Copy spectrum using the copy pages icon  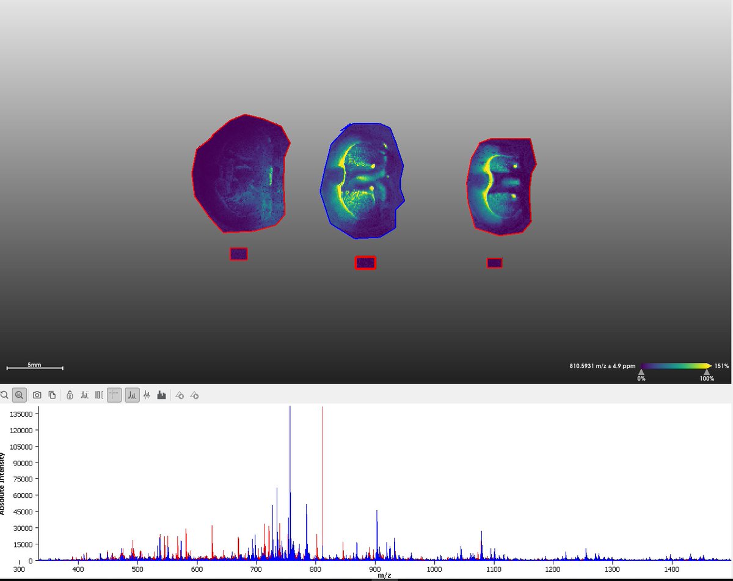[x=53, y=395]
